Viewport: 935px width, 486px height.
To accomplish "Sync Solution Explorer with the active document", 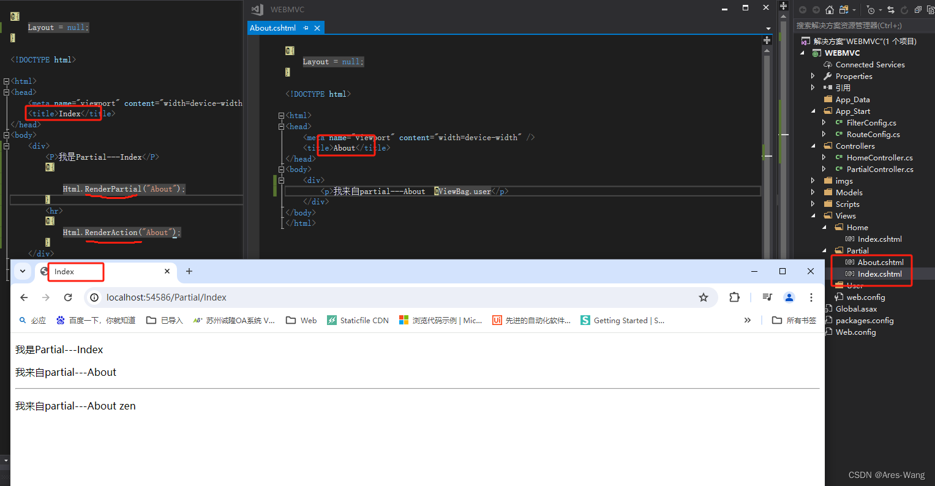I will [x=891, y=9].
